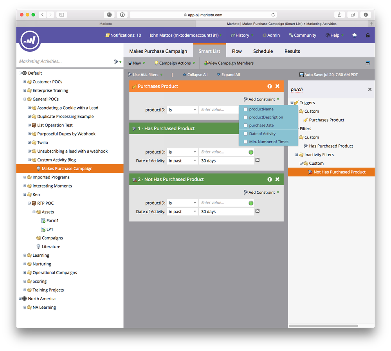Clear the purch search box
Image resolution: width=391 pixels, height=351 pixels.
(370, 89)
